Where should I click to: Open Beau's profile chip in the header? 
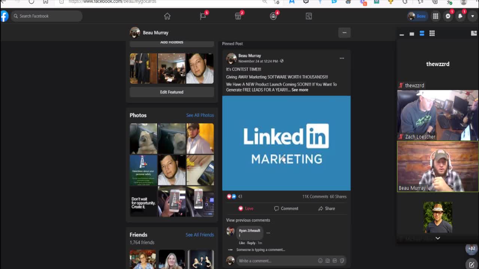[x=417, y=16]
